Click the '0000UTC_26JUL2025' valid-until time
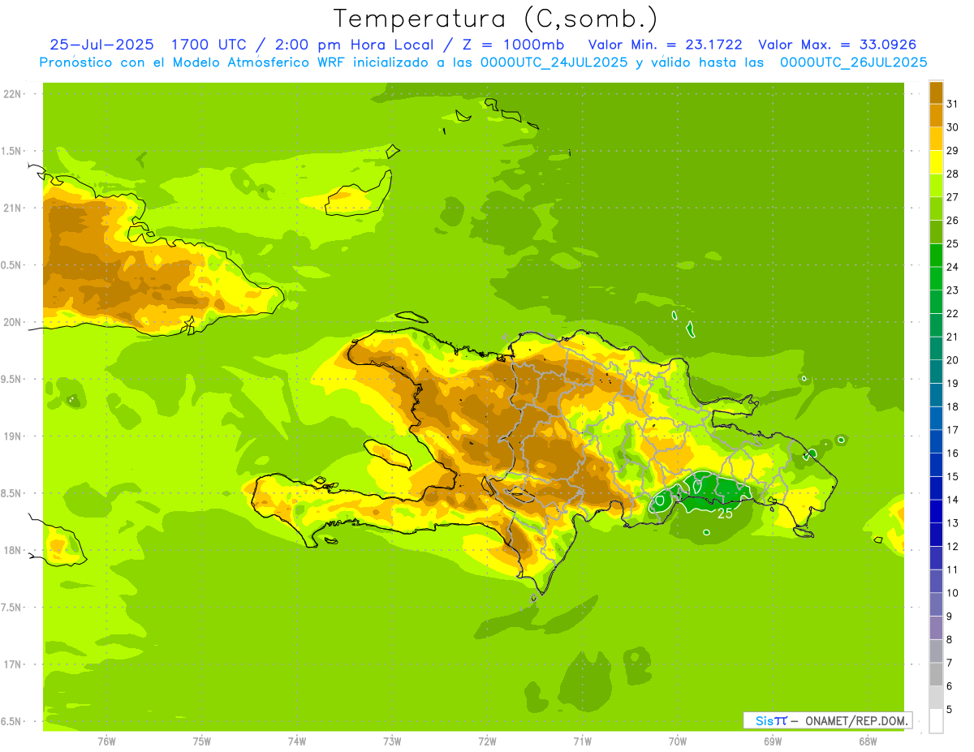Viewport: 974px width, 752px height. coord(853,62)
